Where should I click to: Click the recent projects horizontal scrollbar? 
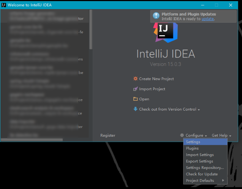click(x=32, y=140)
